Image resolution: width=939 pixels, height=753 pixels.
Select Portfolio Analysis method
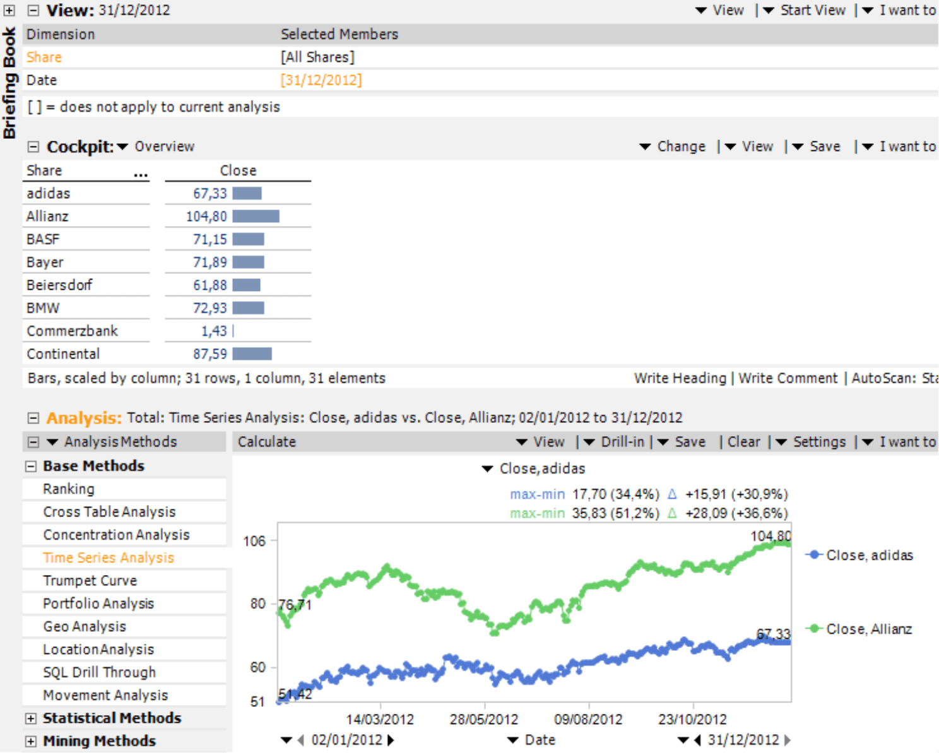[x=98, y=603]
